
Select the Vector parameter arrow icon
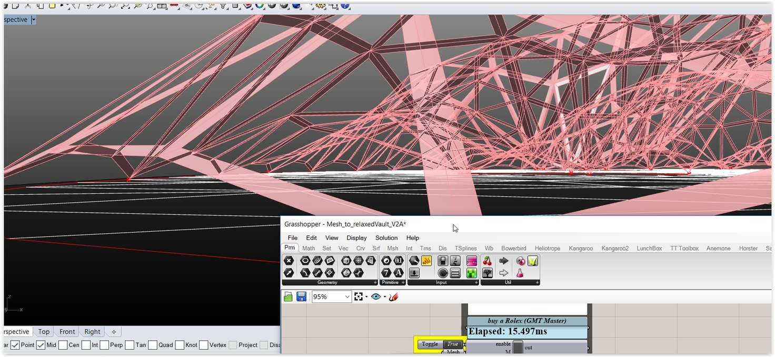289,273
